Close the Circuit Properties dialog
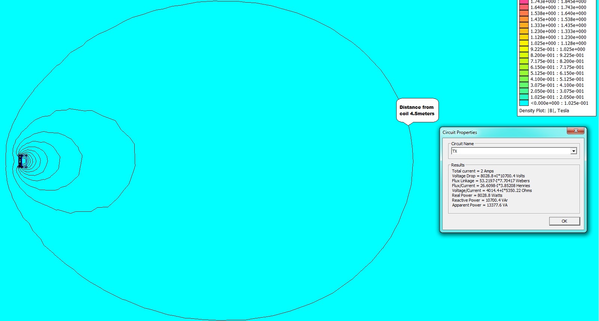 575,131
